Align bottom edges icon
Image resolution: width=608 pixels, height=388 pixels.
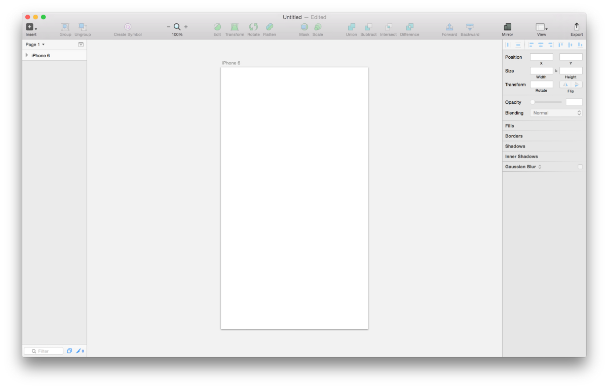tap(580, 45)
